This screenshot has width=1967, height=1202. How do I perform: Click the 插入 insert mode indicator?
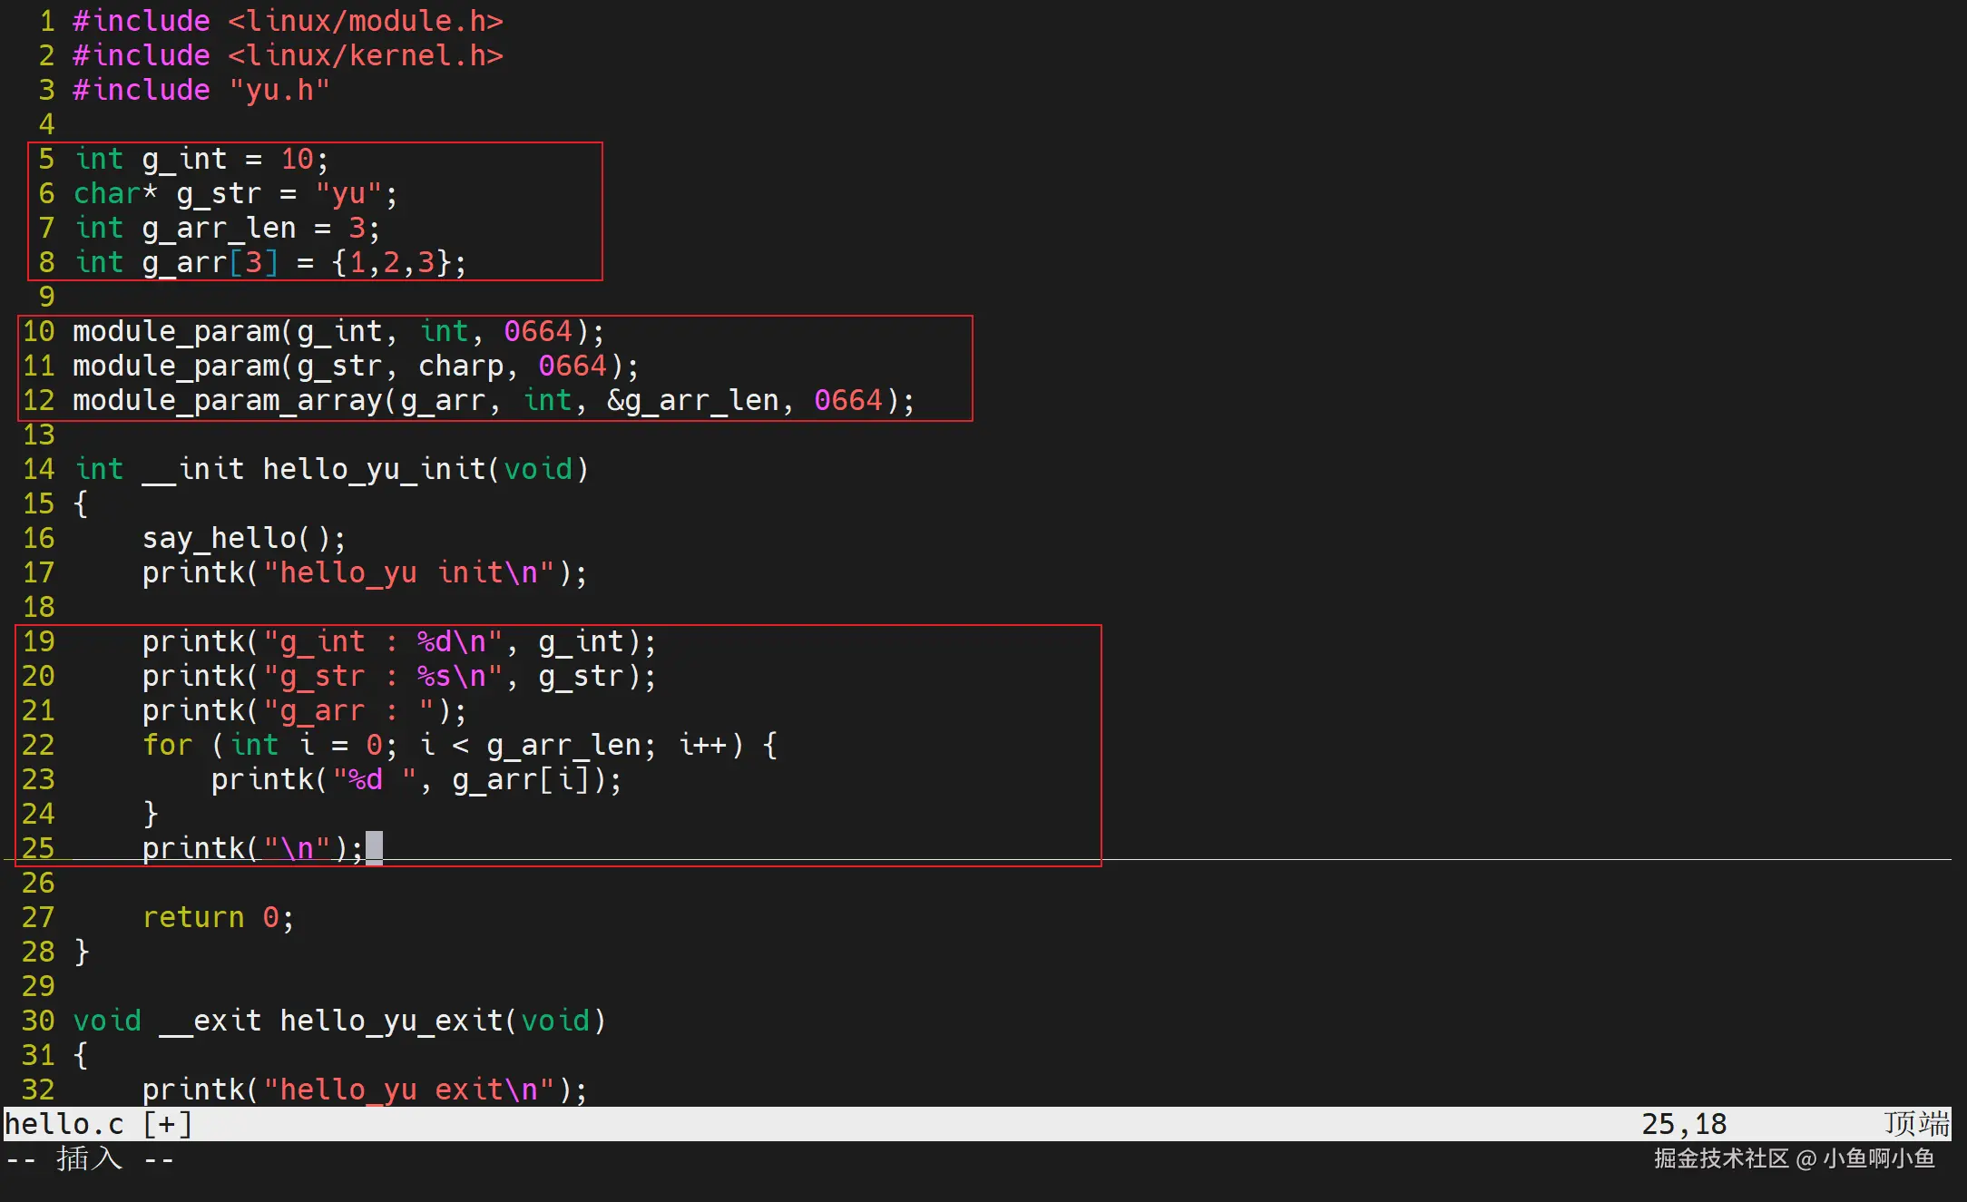click(89, 1158)
